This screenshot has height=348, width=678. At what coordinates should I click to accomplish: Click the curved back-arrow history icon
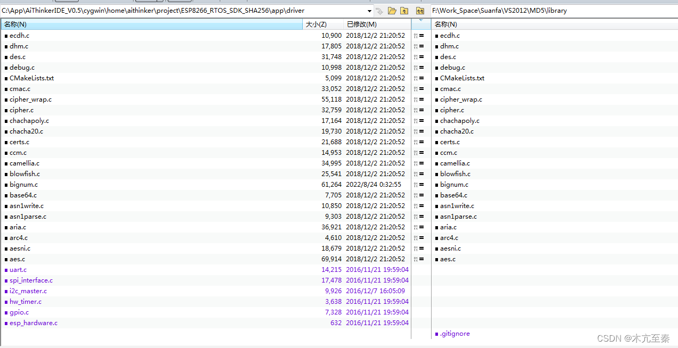coord(379,10)
